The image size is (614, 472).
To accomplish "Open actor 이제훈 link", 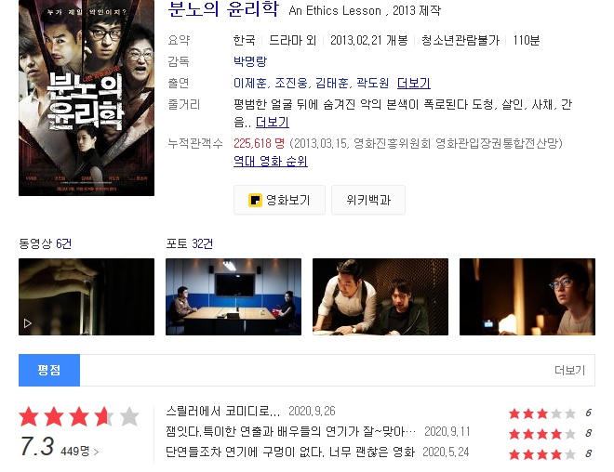I will 250,83.
